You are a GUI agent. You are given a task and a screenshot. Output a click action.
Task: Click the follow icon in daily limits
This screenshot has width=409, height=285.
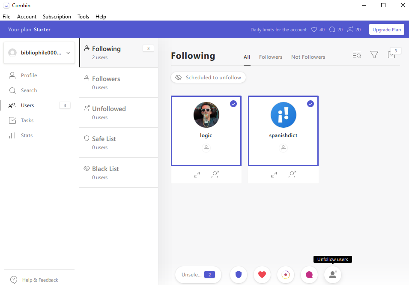click(350, 29)
